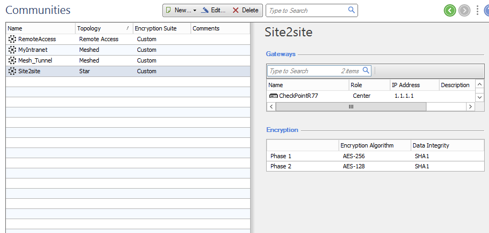This screenshot has height=233, width=489.
Task: Click the Role column header in Gateways
Action: click(369, 85)
